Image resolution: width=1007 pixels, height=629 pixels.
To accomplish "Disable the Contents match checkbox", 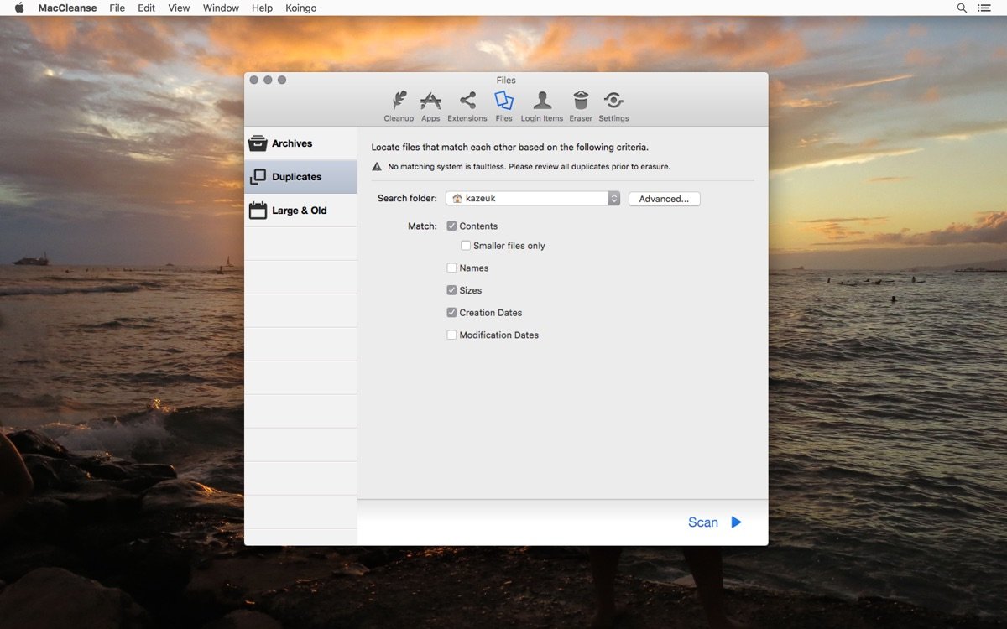I will pos(451,226).
